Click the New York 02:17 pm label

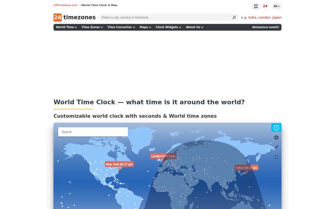(x=119, y=164)
